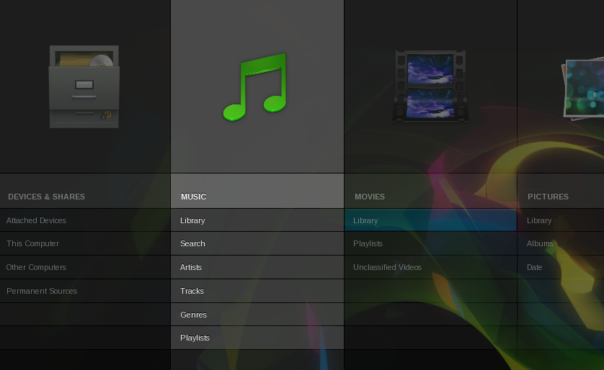This screenshot has height=370, width=604.
Task: Open Attached Devices
Action: click(85, 220)
